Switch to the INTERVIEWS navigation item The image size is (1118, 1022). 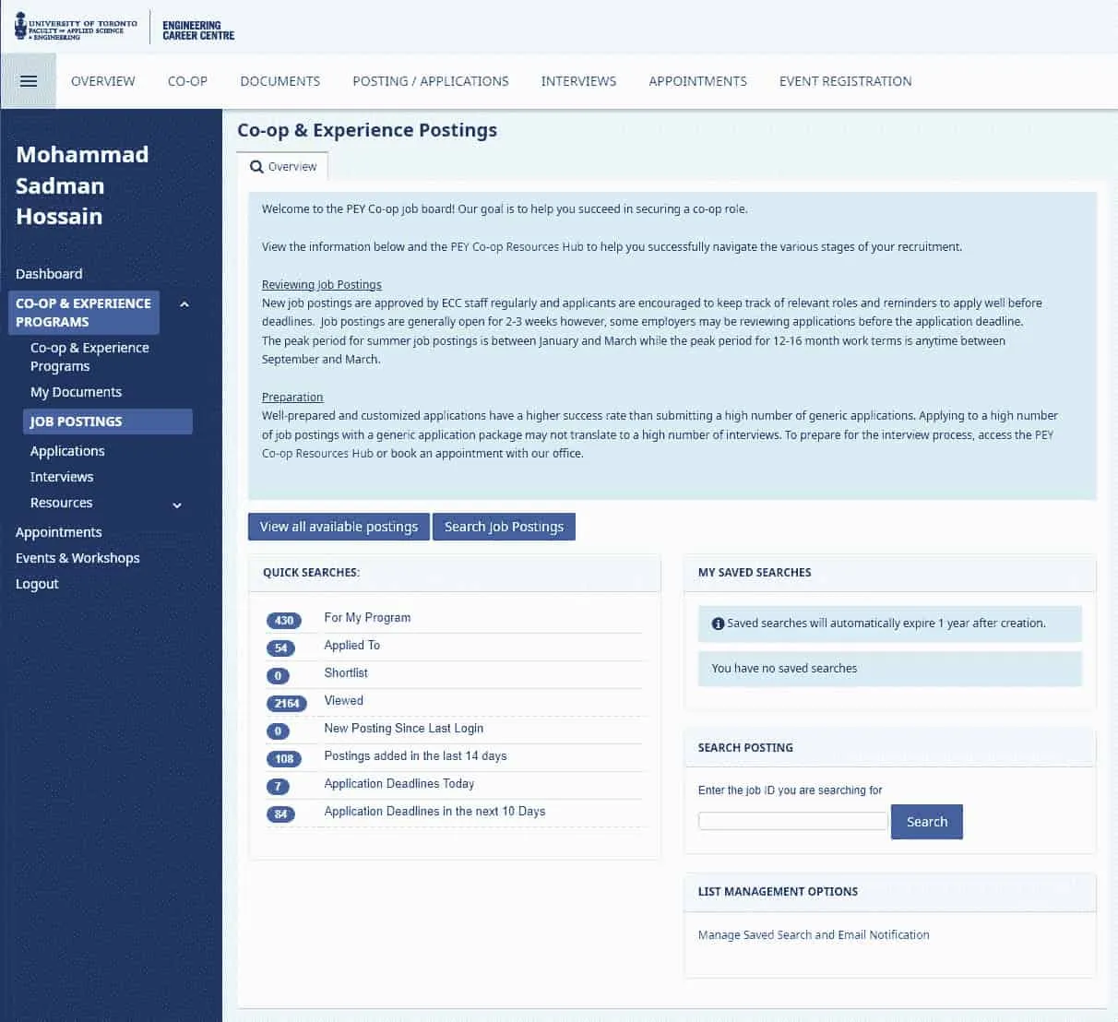coord(578,81)
